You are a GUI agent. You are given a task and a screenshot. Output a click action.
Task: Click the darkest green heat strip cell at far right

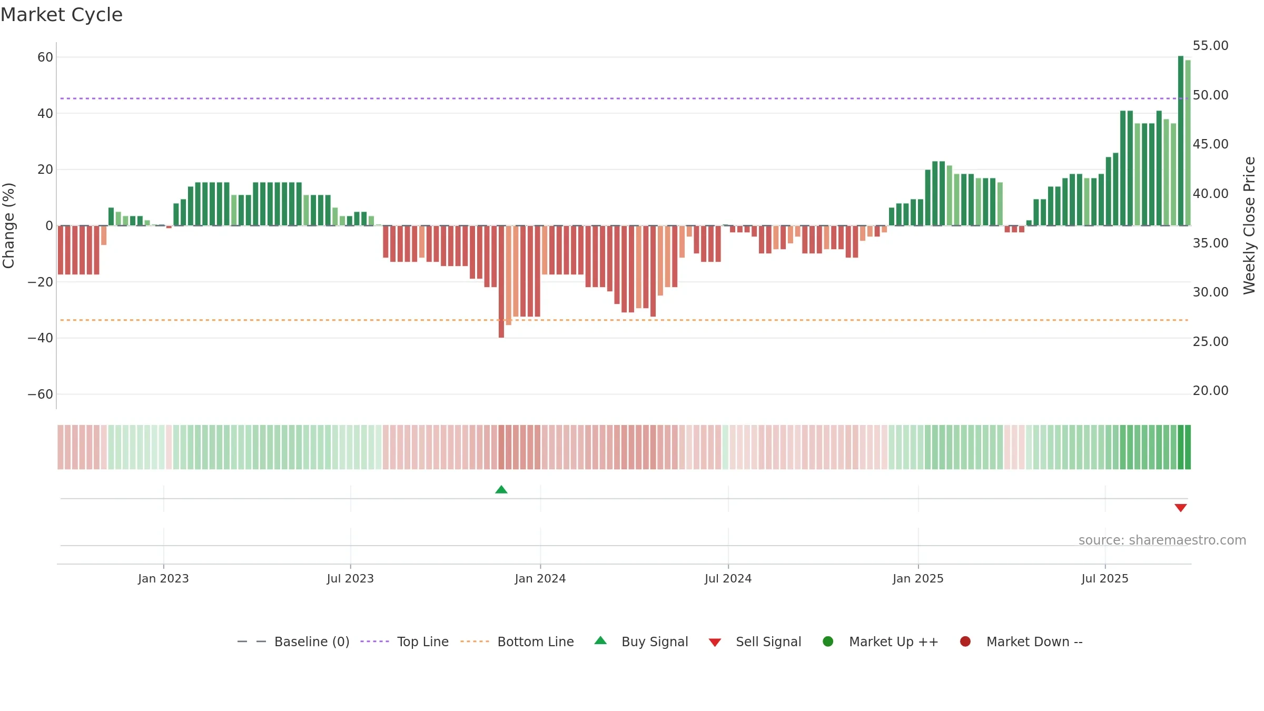pyautogui.click(x=1188, y=447)
